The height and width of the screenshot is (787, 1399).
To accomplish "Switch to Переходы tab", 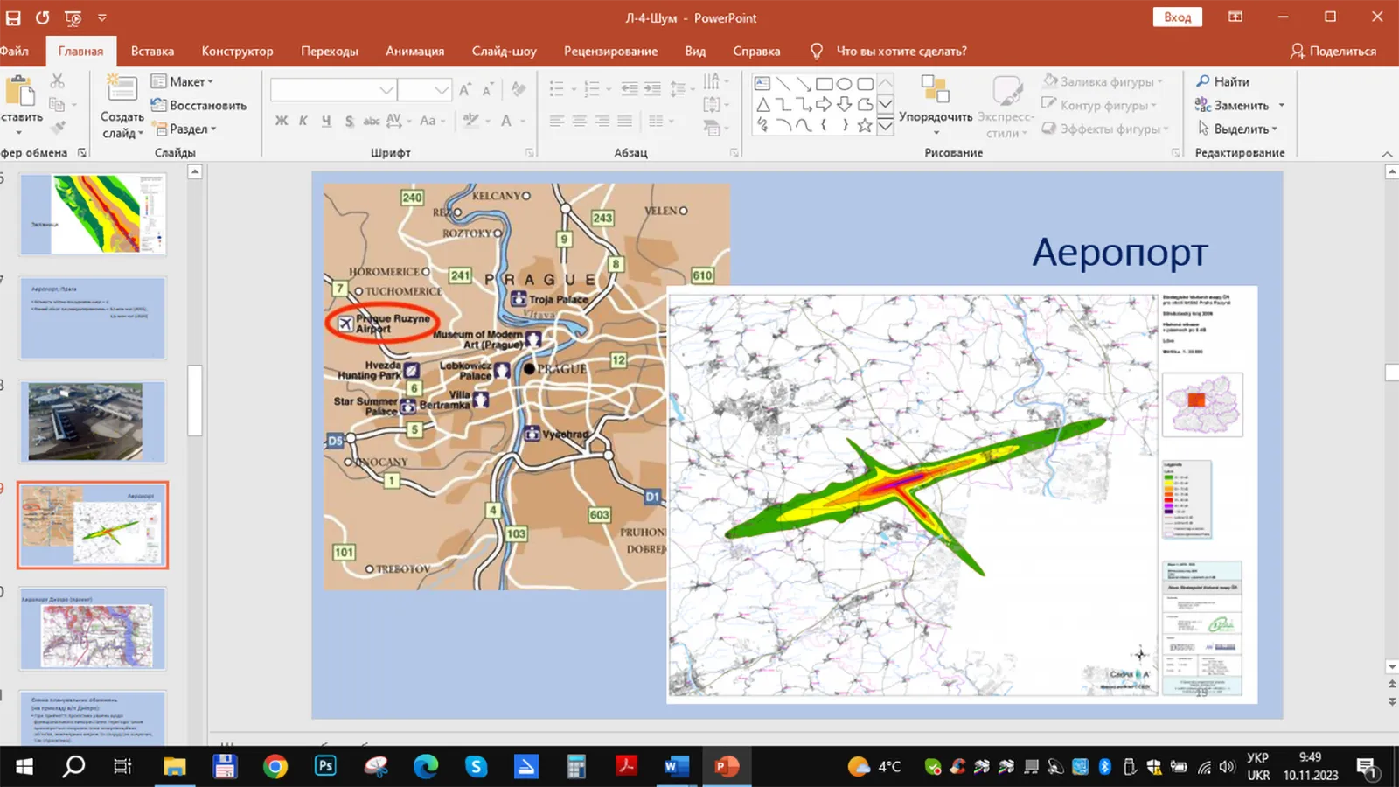I will click(x=330, y=51).
